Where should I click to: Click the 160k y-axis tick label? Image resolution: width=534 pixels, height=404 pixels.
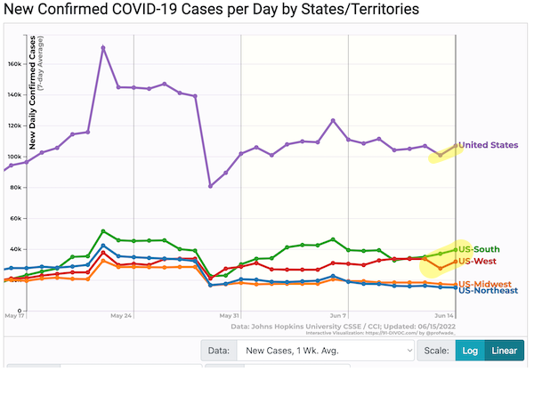[15, 64]
